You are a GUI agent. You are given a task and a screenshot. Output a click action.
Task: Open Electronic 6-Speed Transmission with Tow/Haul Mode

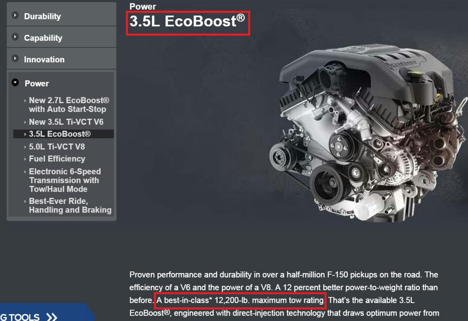(x=65, y=180)
